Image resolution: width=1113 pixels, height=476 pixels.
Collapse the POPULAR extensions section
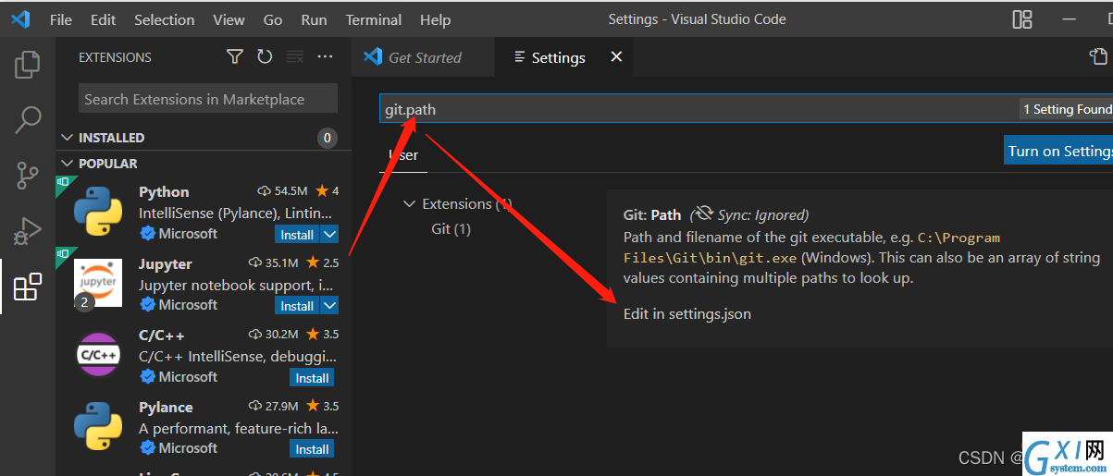coord(204,164)
